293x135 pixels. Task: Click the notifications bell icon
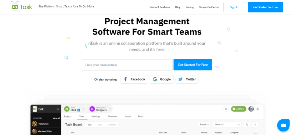258,109
